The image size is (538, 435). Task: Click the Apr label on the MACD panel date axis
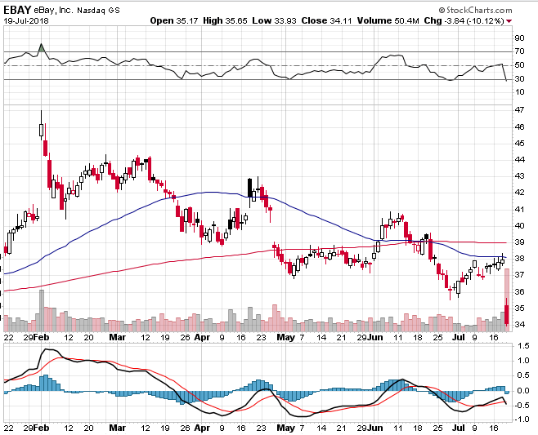(x=202, y=428)
